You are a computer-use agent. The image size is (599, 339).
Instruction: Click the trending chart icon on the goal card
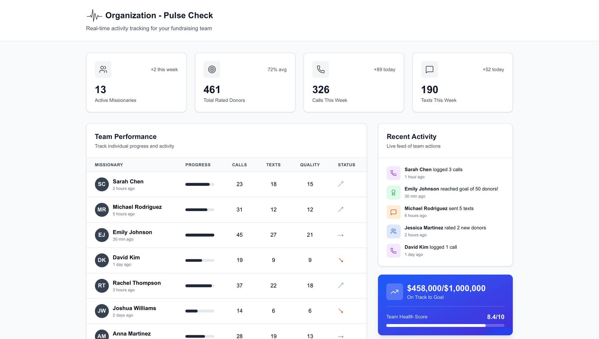click(394, 292)
